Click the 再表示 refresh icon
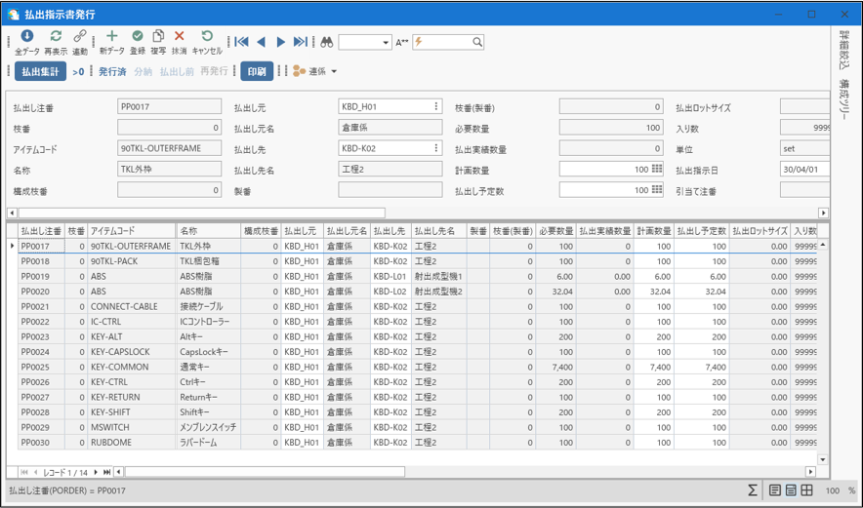Image resolution: width=863 pixels, height=508 pixels. (56, 37)
